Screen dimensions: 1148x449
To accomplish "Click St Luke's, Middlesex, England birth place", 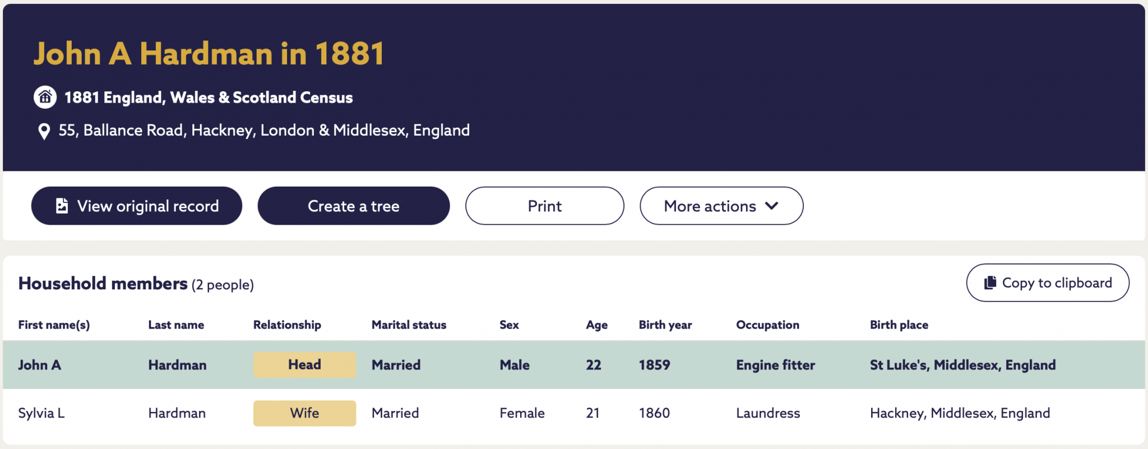I will pyautogui.click(x=962, y=365).
